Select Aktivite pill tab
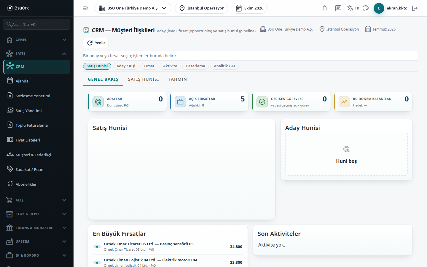This screenshot has height=267, width=427. [170, 66]
